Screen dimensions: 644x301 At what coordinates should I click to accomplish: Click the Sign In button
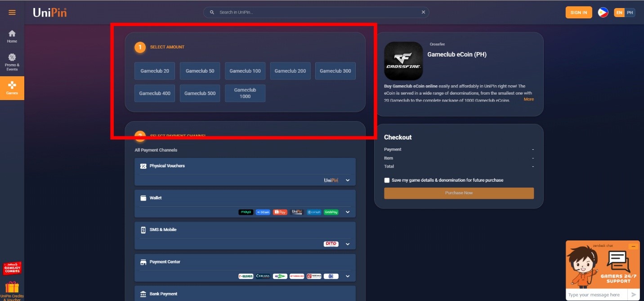point(578,12)
